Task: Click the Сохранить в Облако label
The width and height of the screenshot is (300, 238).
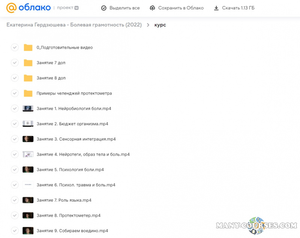Action: (x=181, y=8)
